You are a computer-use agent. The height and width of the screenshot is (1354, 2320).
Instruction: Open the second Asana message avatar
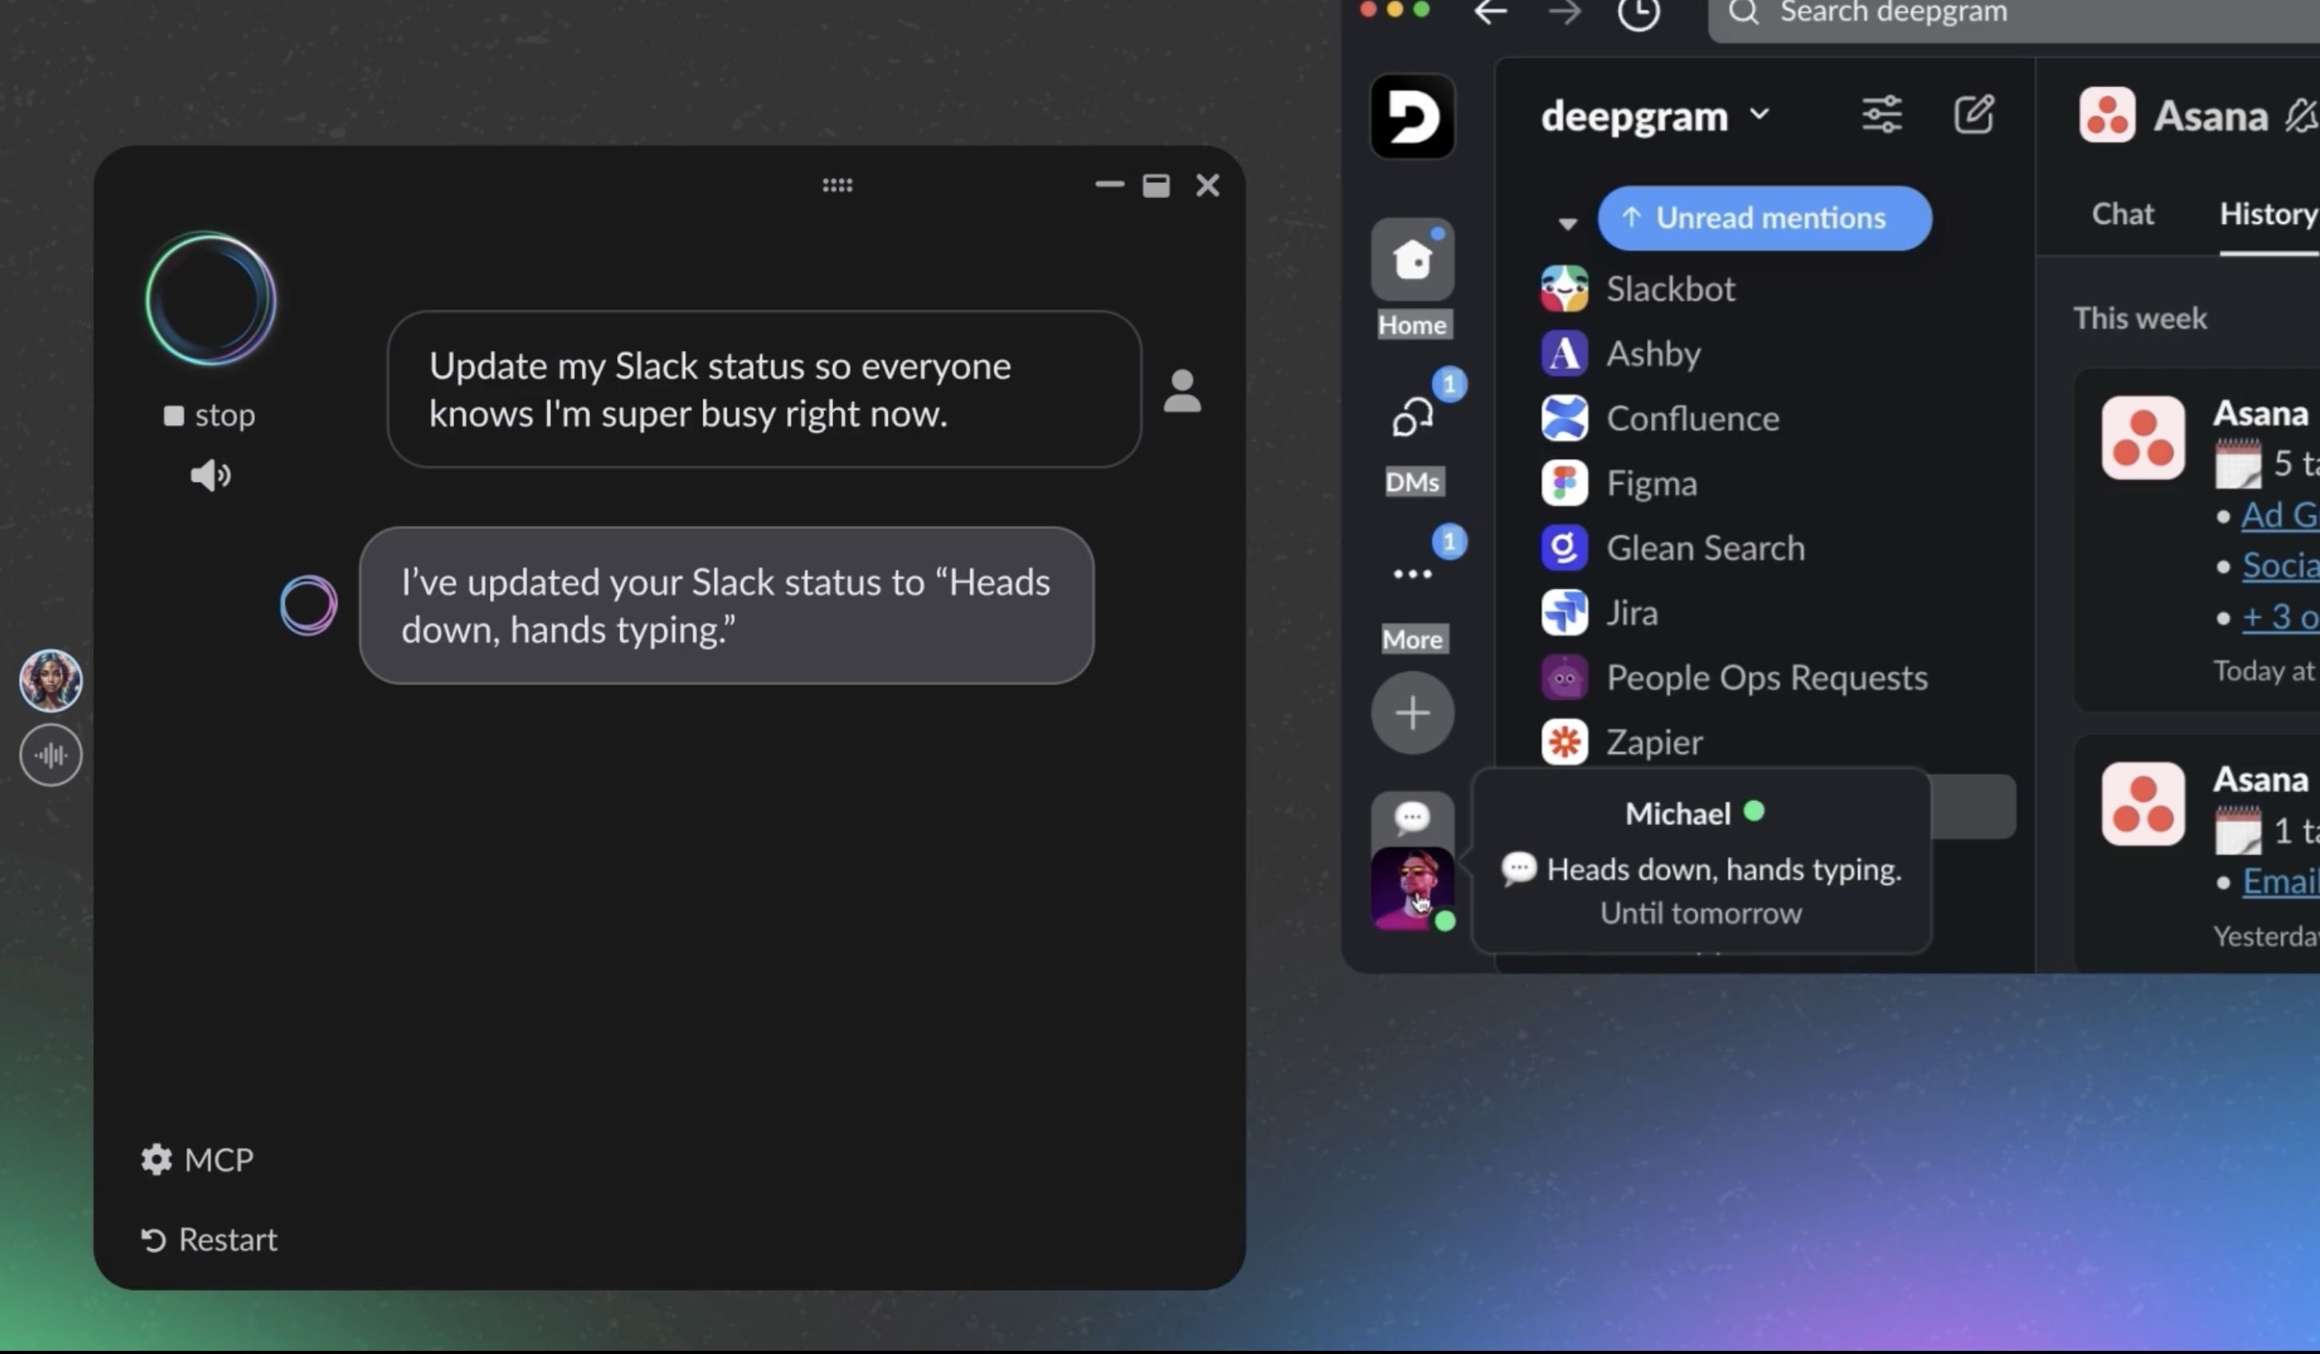click(x=2143, y=803)
